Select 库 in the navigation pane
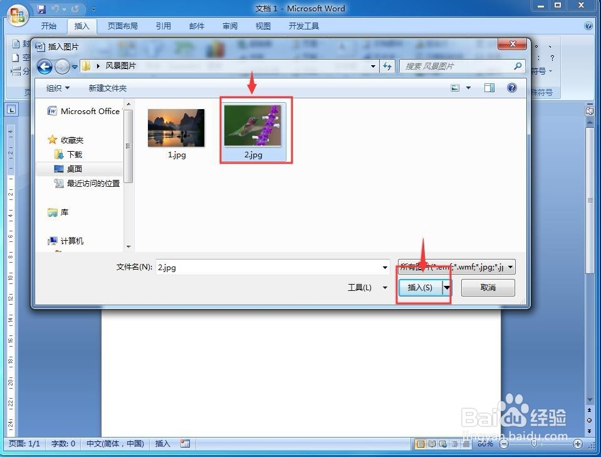This screenshot has width=601, height=457. (x=58, y=212)
